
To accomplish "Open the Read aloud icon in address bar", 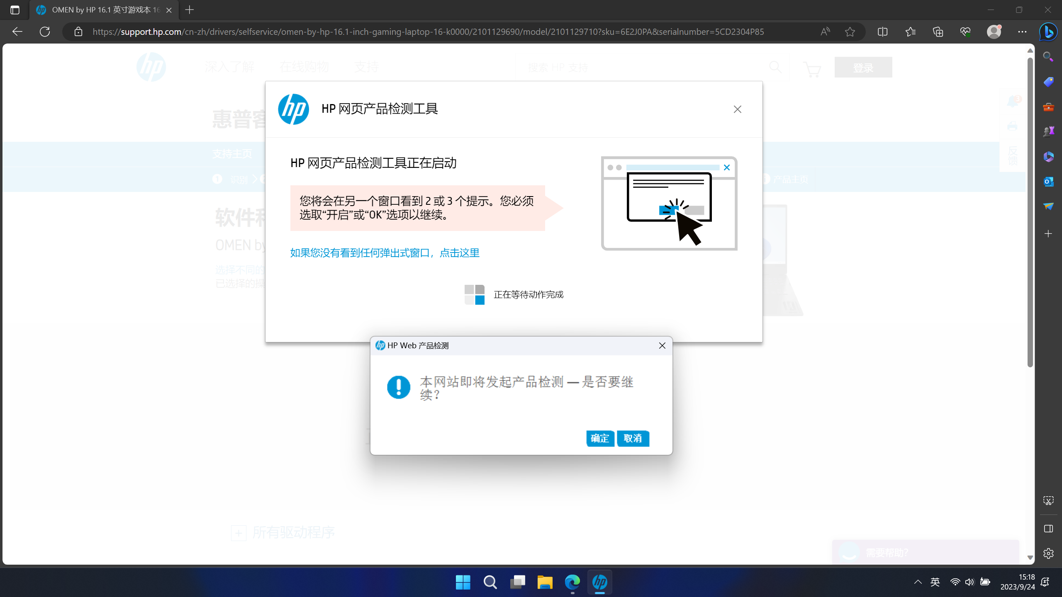I will point(825,32).
